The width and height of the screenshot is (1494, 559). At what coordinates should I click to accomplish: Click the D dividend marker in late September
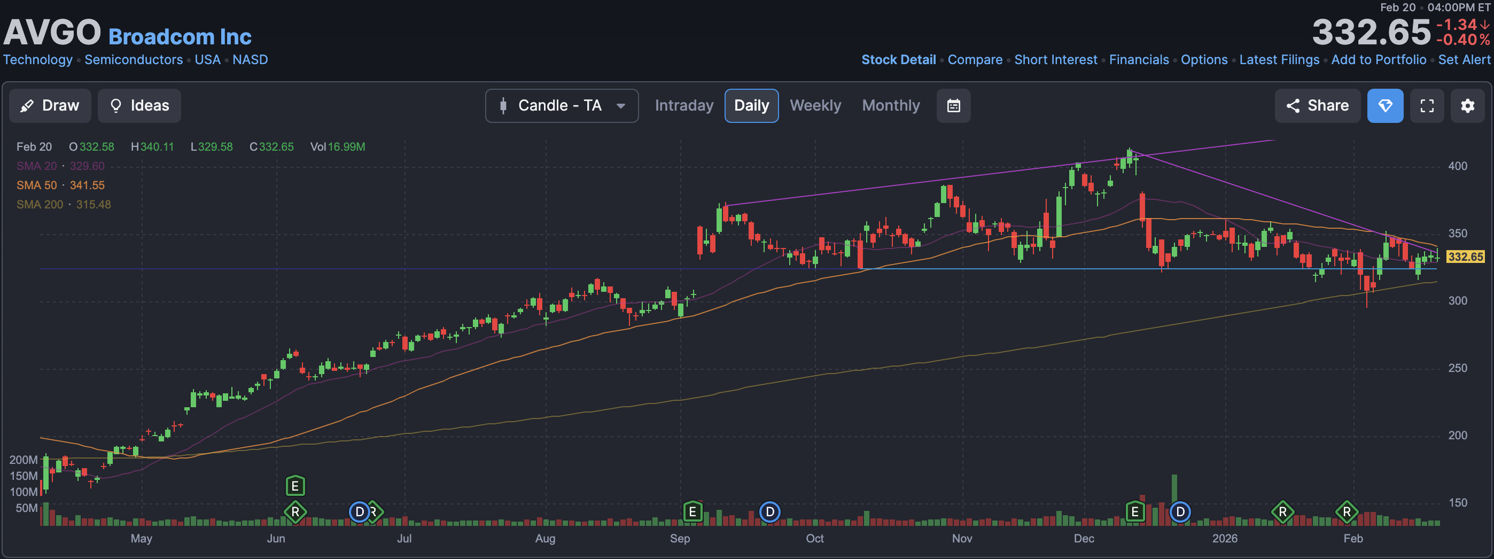click(x=769, y=512)
